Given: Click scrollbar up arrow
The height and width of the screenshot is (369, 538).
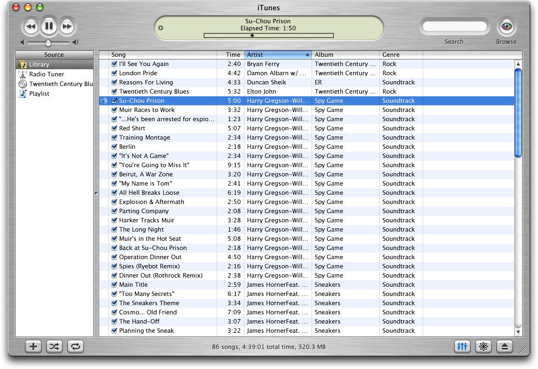Looking at the screenshot, I should (x=518, y=64).
